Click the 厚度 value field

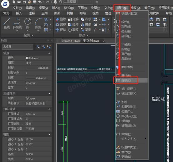(x=38, y=88)
